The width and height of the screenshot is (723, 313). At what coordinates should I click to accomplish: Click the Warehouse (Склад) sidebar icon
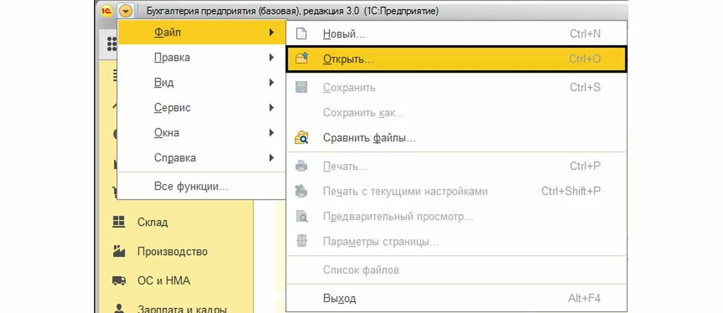click(118, 222)
